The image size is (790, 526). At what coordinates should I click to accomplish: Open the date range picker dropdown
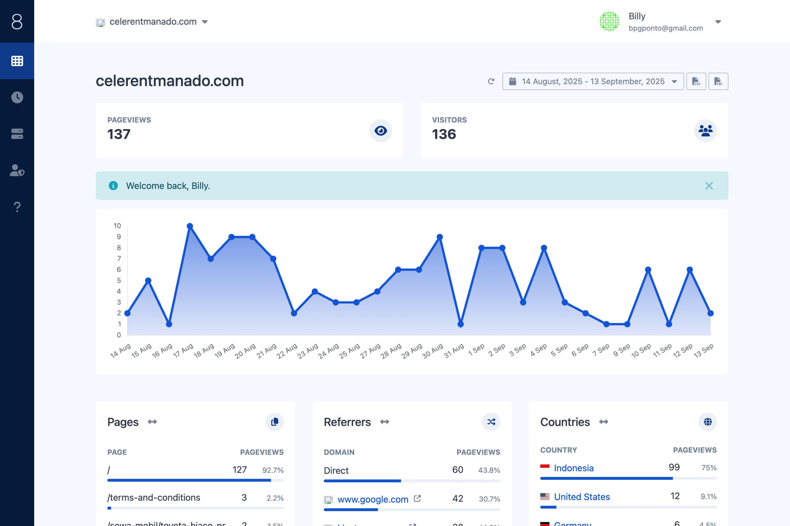point(593,82)
